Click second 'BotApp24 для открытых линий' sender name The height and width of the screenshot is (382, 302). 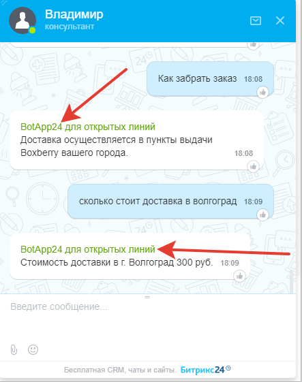coord(88,249)
